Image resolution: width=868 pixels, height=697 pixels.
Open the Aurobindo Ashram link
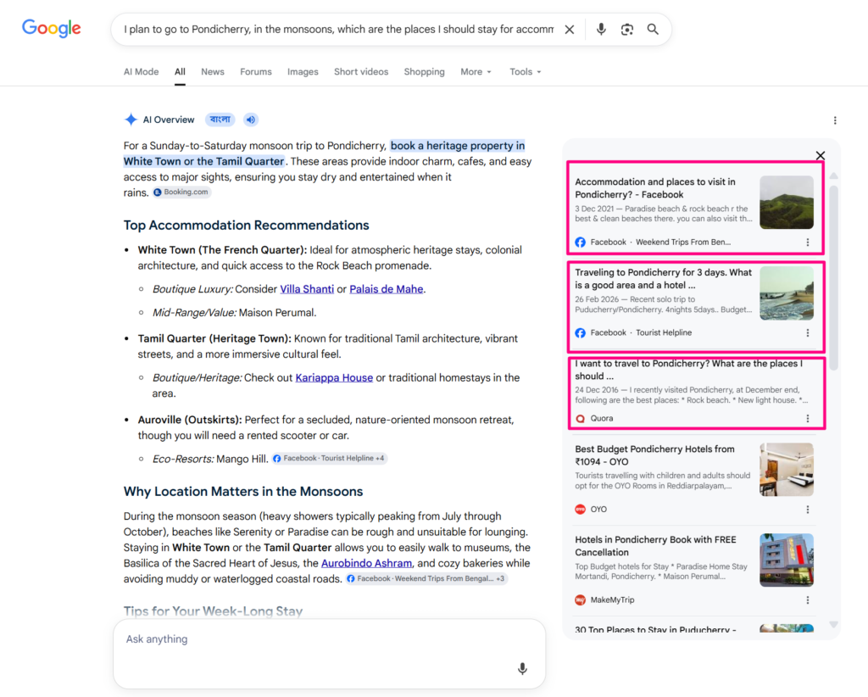(x=366, y=563)
